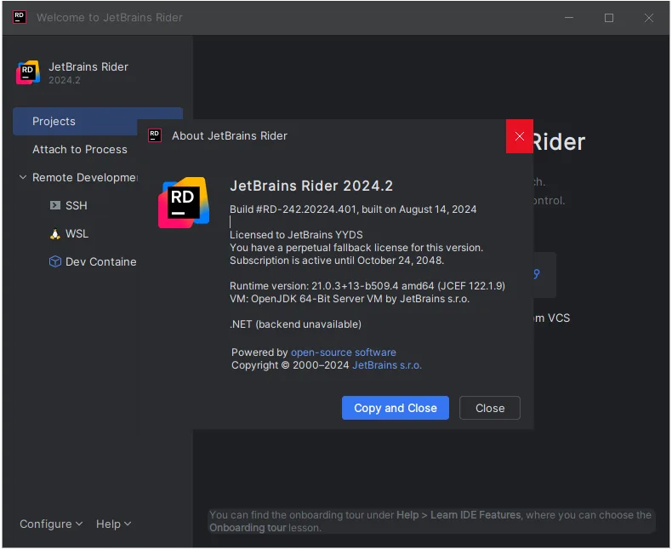Click the Close button in About dialog
Screen dimensions: 672x550
click(490, 408)
